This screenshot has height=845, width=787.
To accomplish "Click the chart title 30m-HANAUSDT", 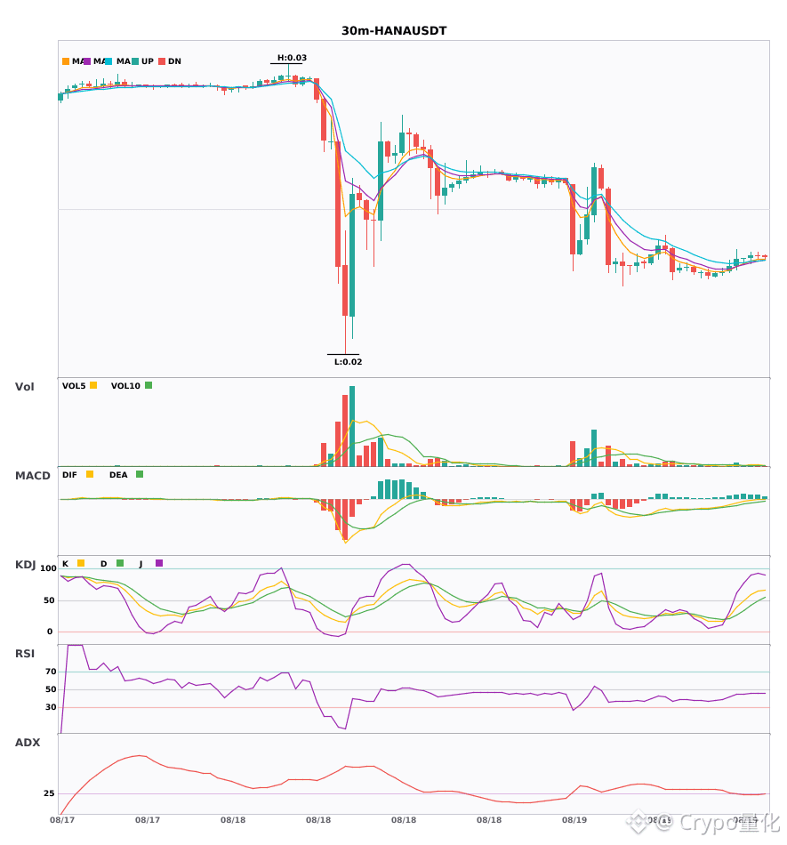I will (394, 31).
